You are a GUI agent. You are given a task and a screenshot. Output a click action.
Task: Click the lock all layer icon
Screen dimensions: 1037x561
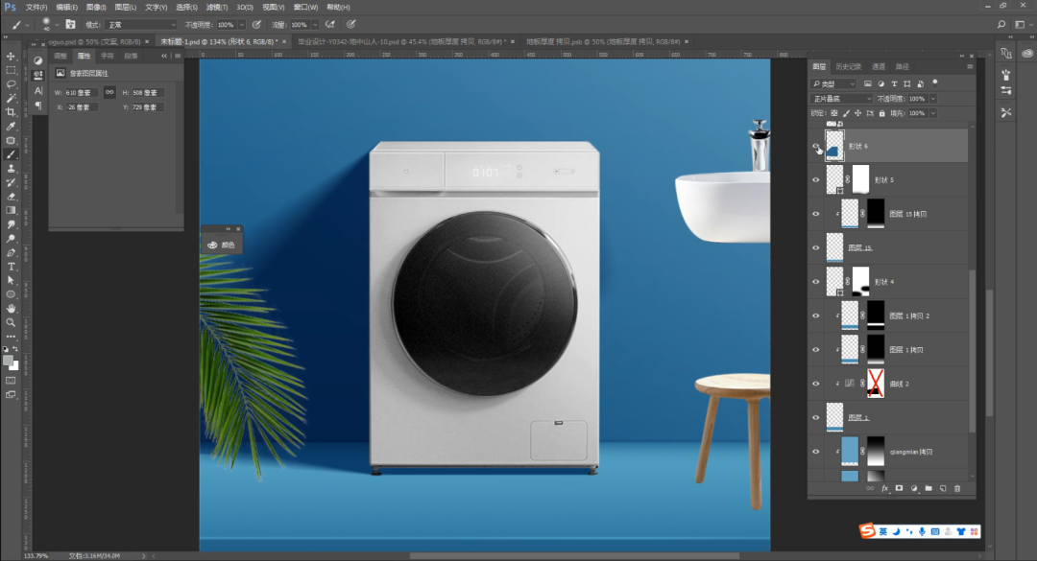(x=882, y=113)
